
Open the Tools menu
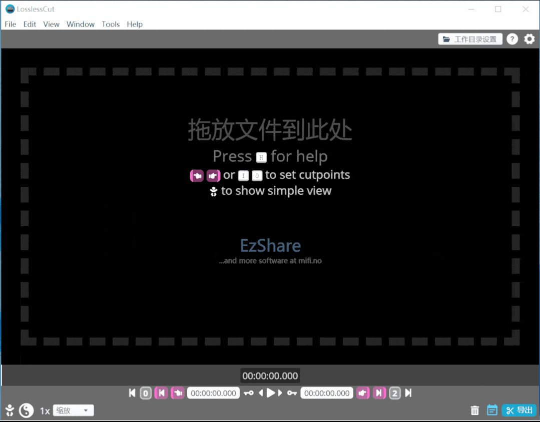(x=111, y=24)
